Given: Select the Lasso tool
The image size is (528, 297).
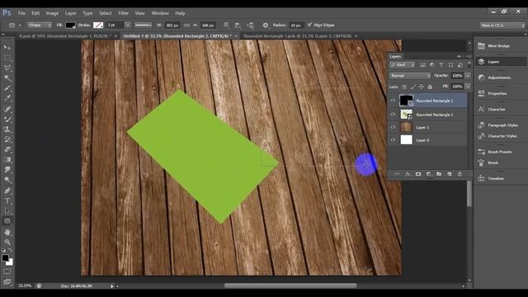Looking at the screenshot, I should coord(7,68).
